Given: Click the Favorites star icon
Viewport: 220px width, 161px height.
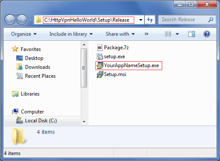Looking at the screenshot, I should [15, 49].
